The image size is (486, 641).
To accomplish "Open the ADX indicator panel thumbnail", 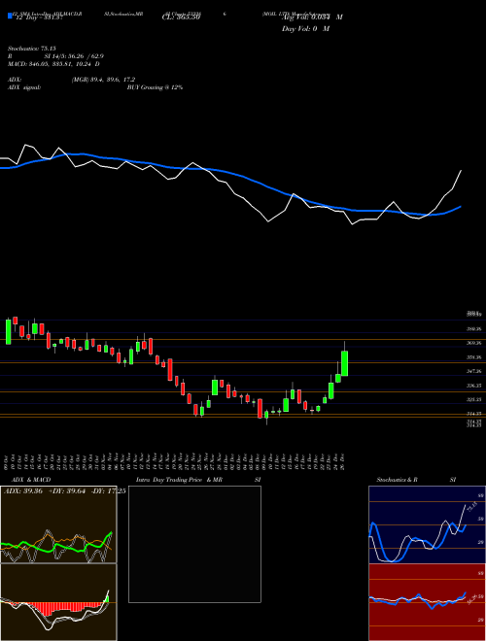I will (58, 524).
